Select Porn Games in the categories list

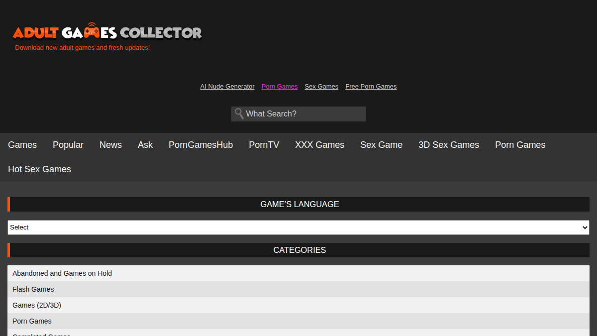298,321
